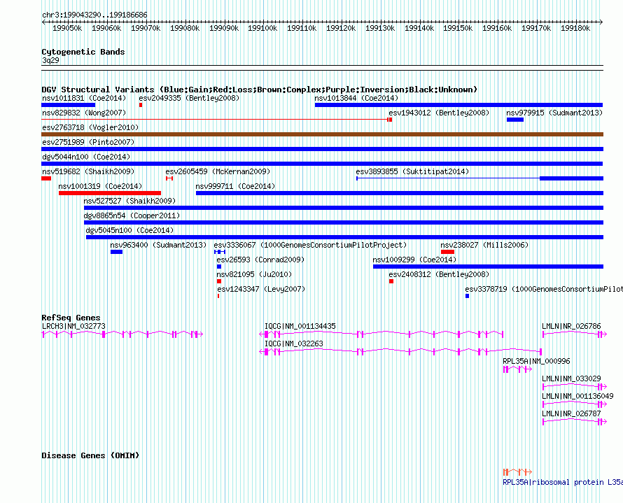Screen dimensions: 623x503
Task: Open the nsv829832 (Wong2007) label
Action: [x=84, y=113]
